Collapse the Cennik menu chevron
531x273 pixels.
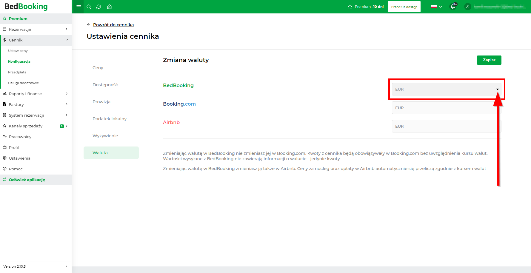click(x=67, y=40)
